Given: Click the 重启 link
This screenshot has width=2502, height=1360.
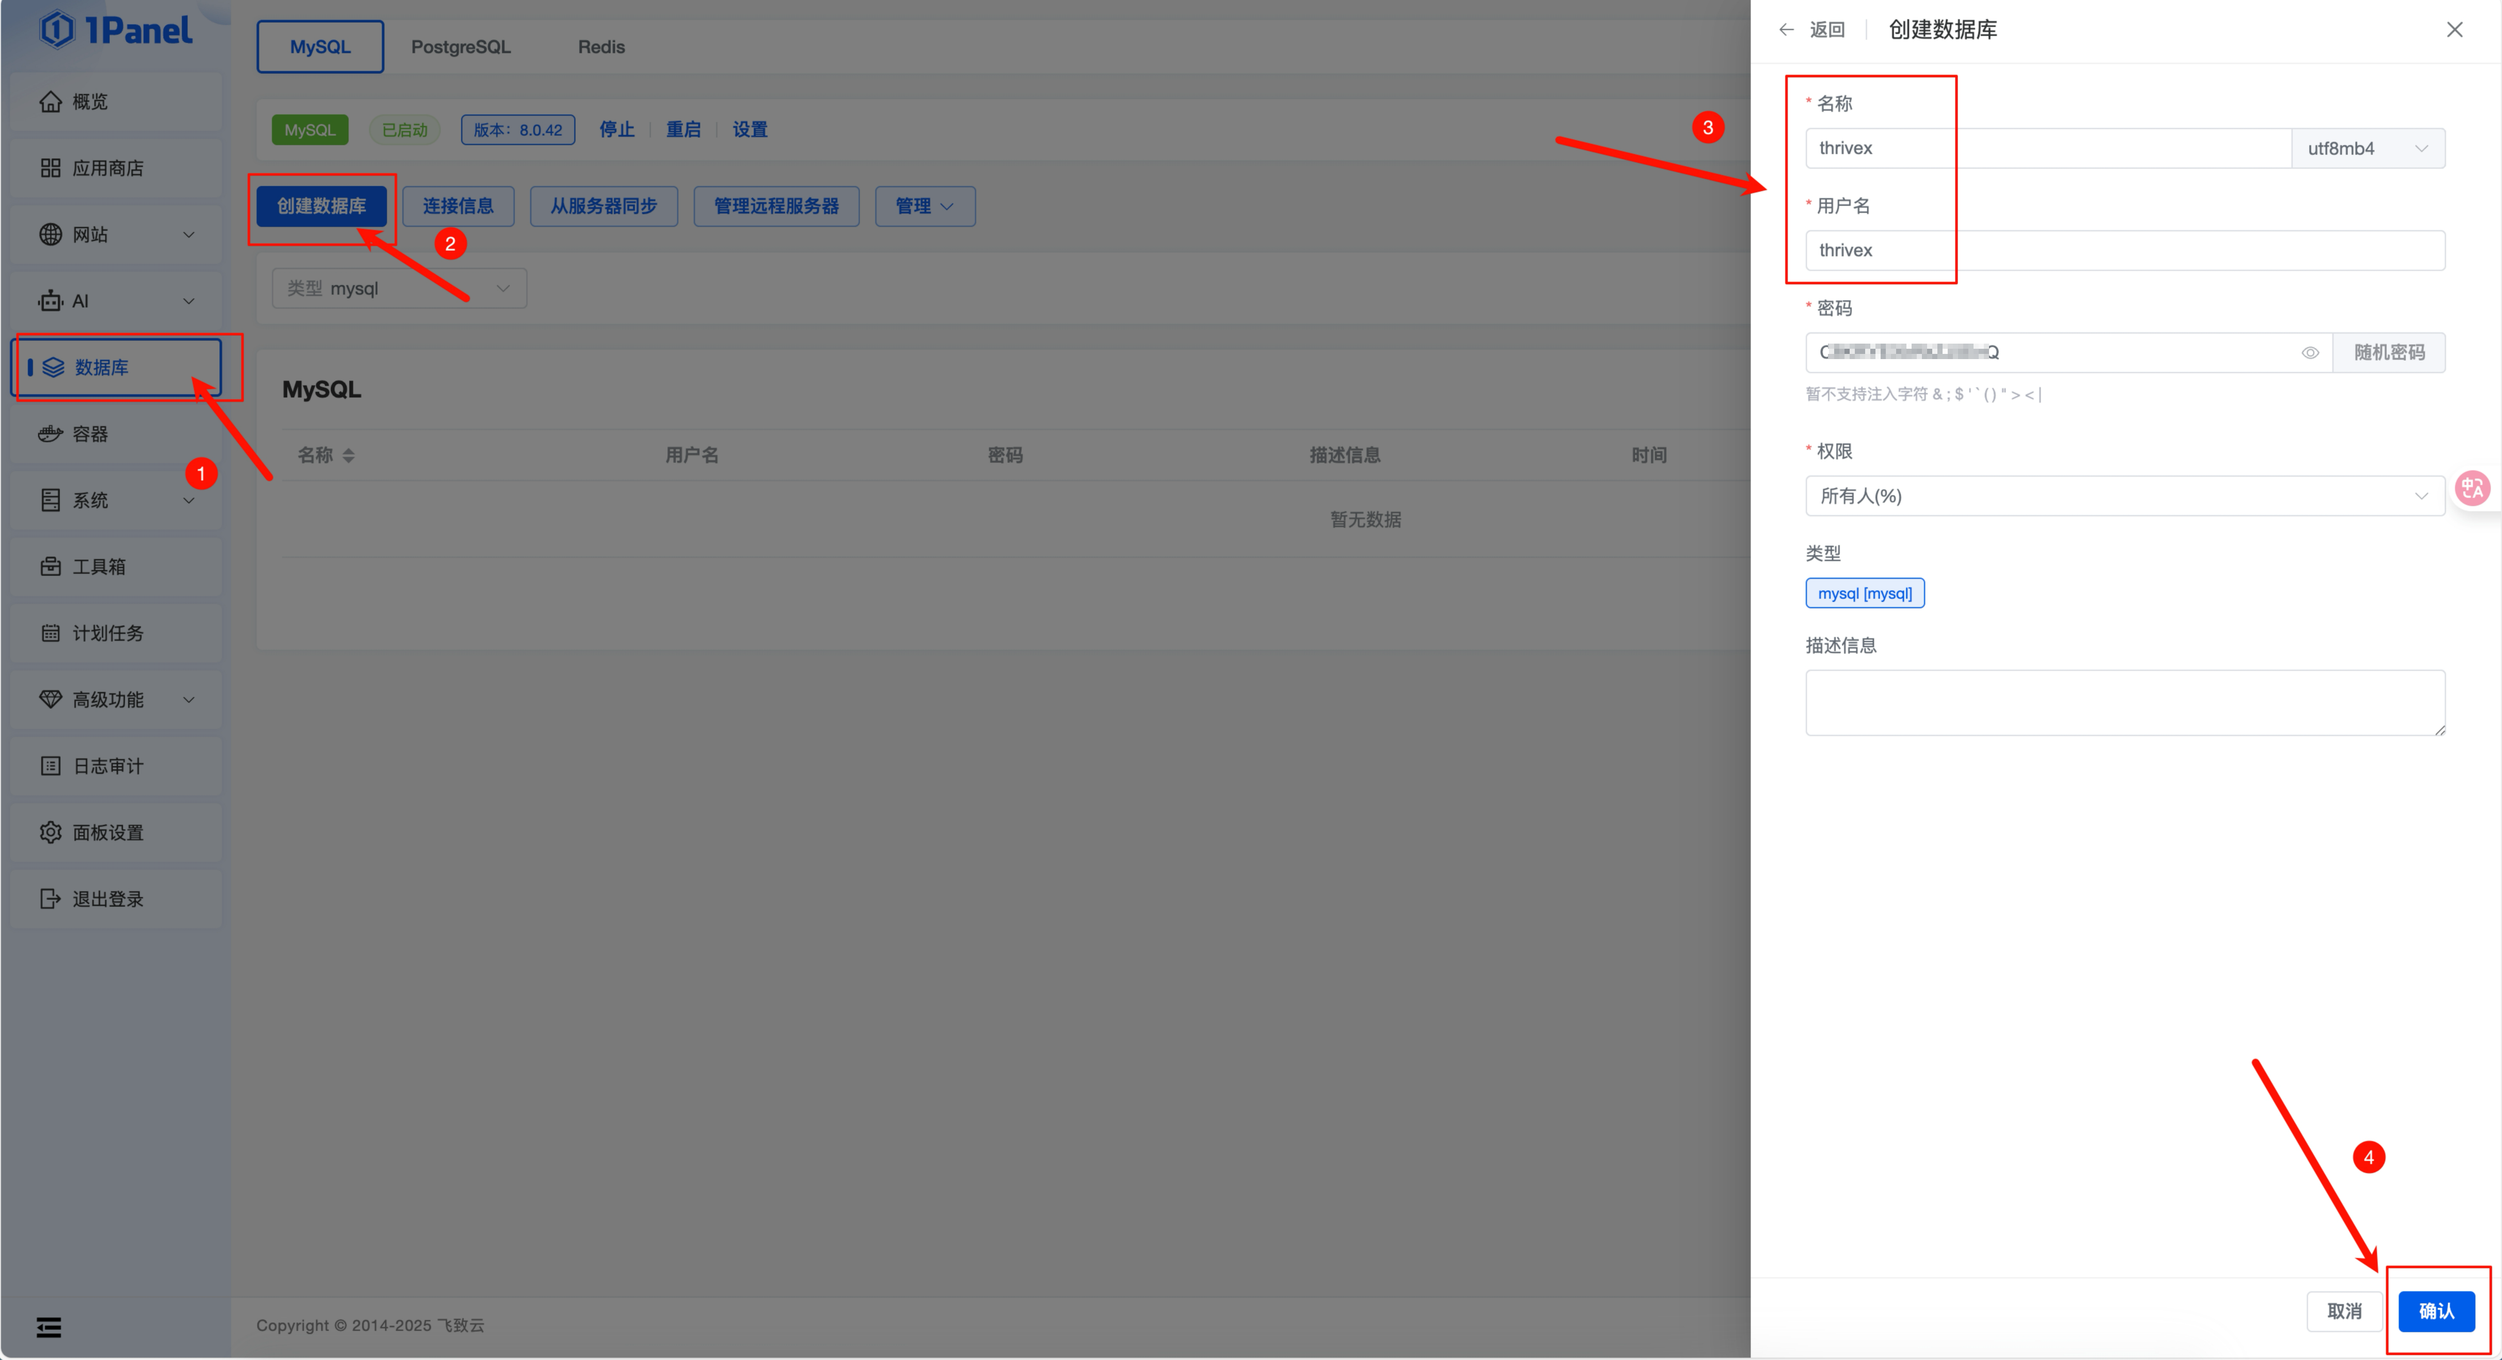Looking at the screenshot, I should pos(683,129).
